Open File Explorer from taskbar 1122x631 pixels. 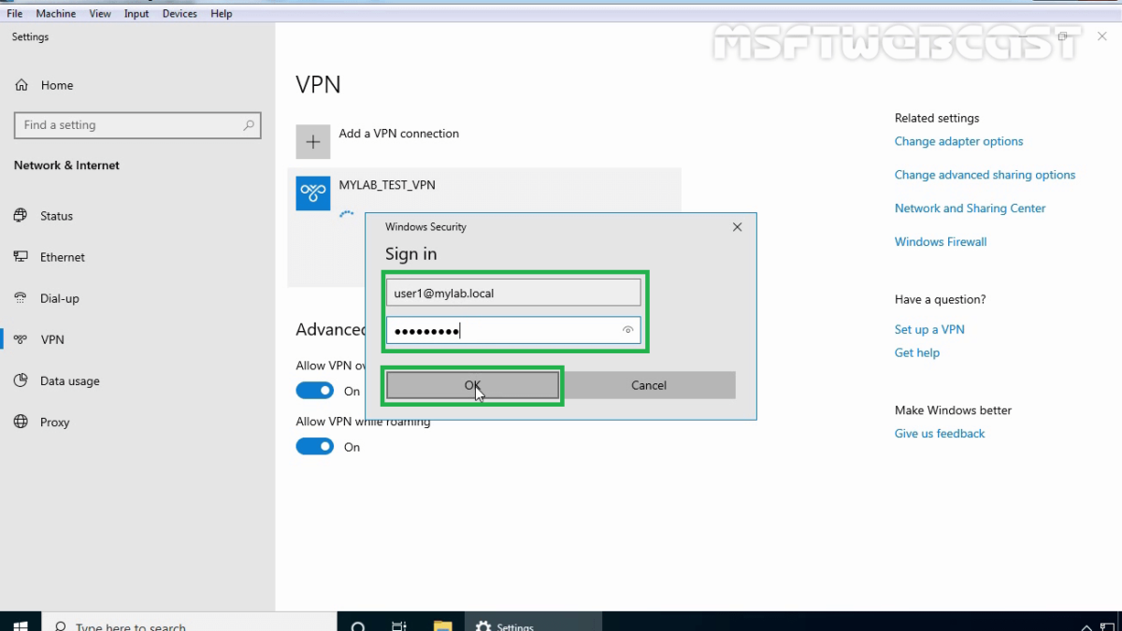[x=442, y=625]
